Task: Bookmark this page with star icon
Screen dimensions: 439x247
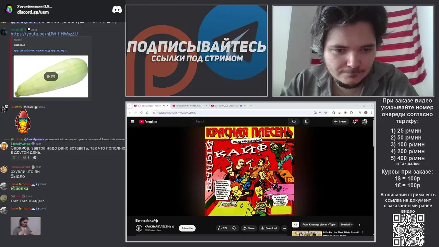Action: tap(325, 113)
